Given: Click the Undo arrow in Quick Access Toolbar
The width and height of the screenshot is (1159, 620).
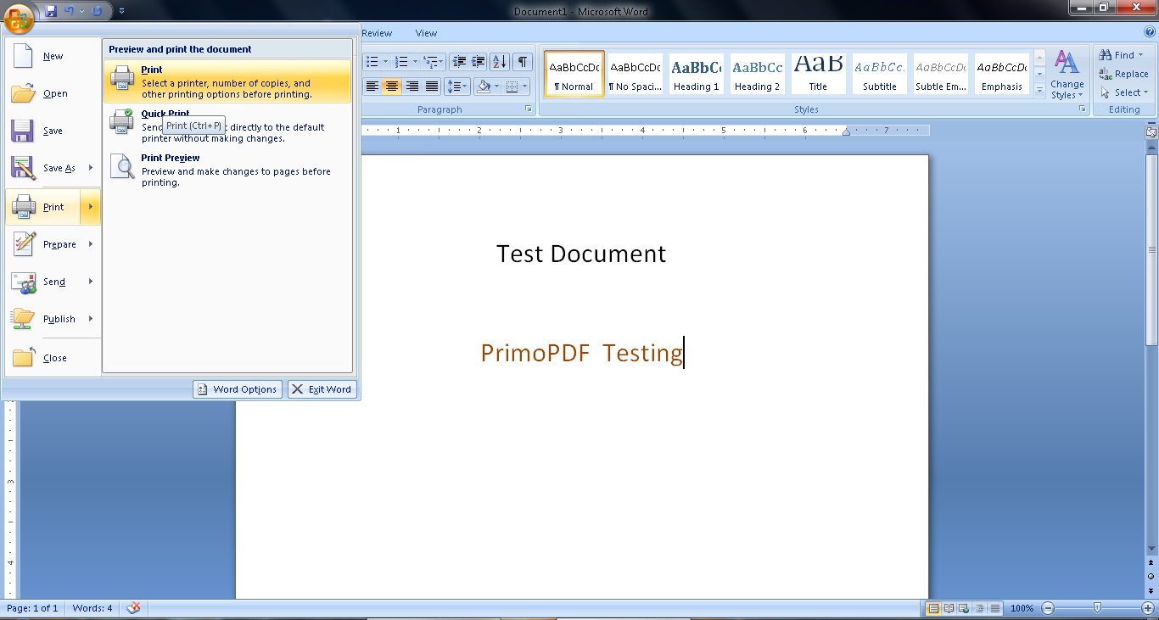Looking at the screenshot, I should coord(70,11).
